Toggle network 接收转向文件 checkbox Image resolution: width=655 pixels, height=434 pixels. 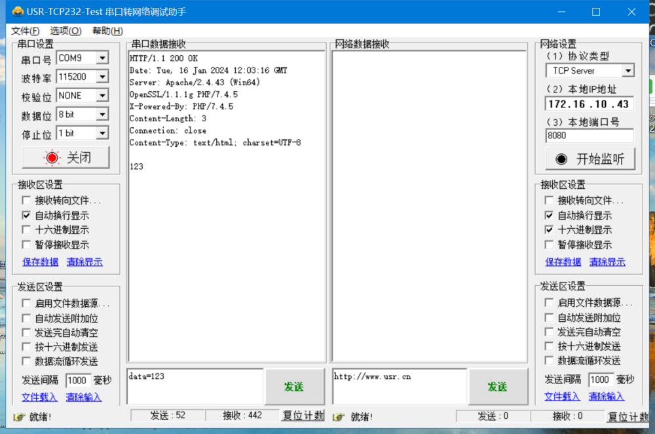(549, 201)
